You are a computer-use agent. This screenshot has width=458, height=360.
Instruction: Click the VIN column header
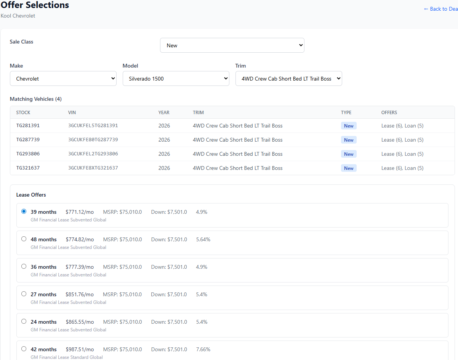[72, 113]
